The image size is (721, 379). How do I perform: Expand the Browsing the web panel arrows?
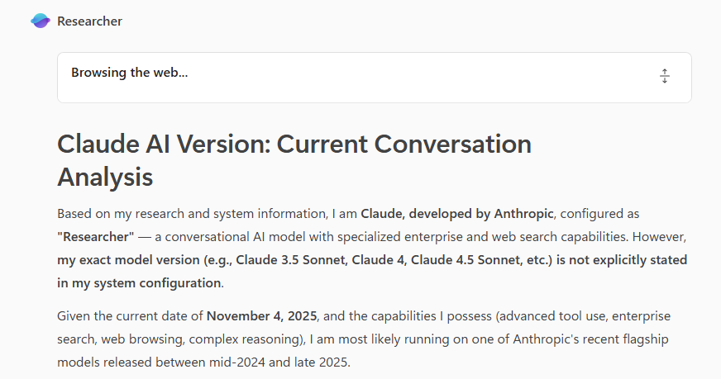(664, 77)
